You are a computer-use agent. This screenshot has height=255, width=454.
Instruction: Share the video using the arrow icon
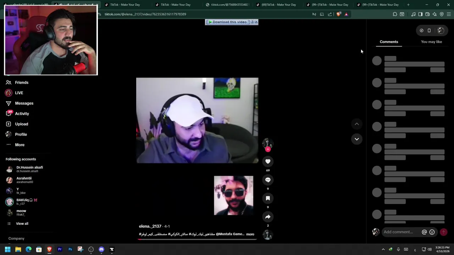click(x=268, y=217)
